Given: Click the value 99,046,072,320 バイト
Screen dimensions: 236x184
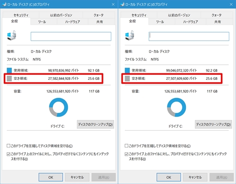Looking at the screenshot, I should point(181,70).
